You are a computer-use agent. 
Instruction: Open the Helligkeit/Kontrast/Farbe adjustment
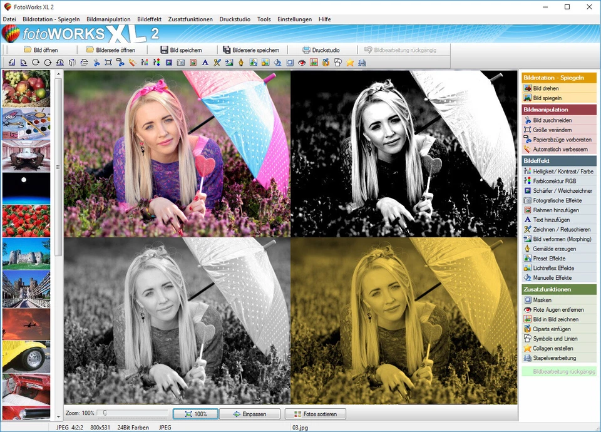tap(560, 171)
